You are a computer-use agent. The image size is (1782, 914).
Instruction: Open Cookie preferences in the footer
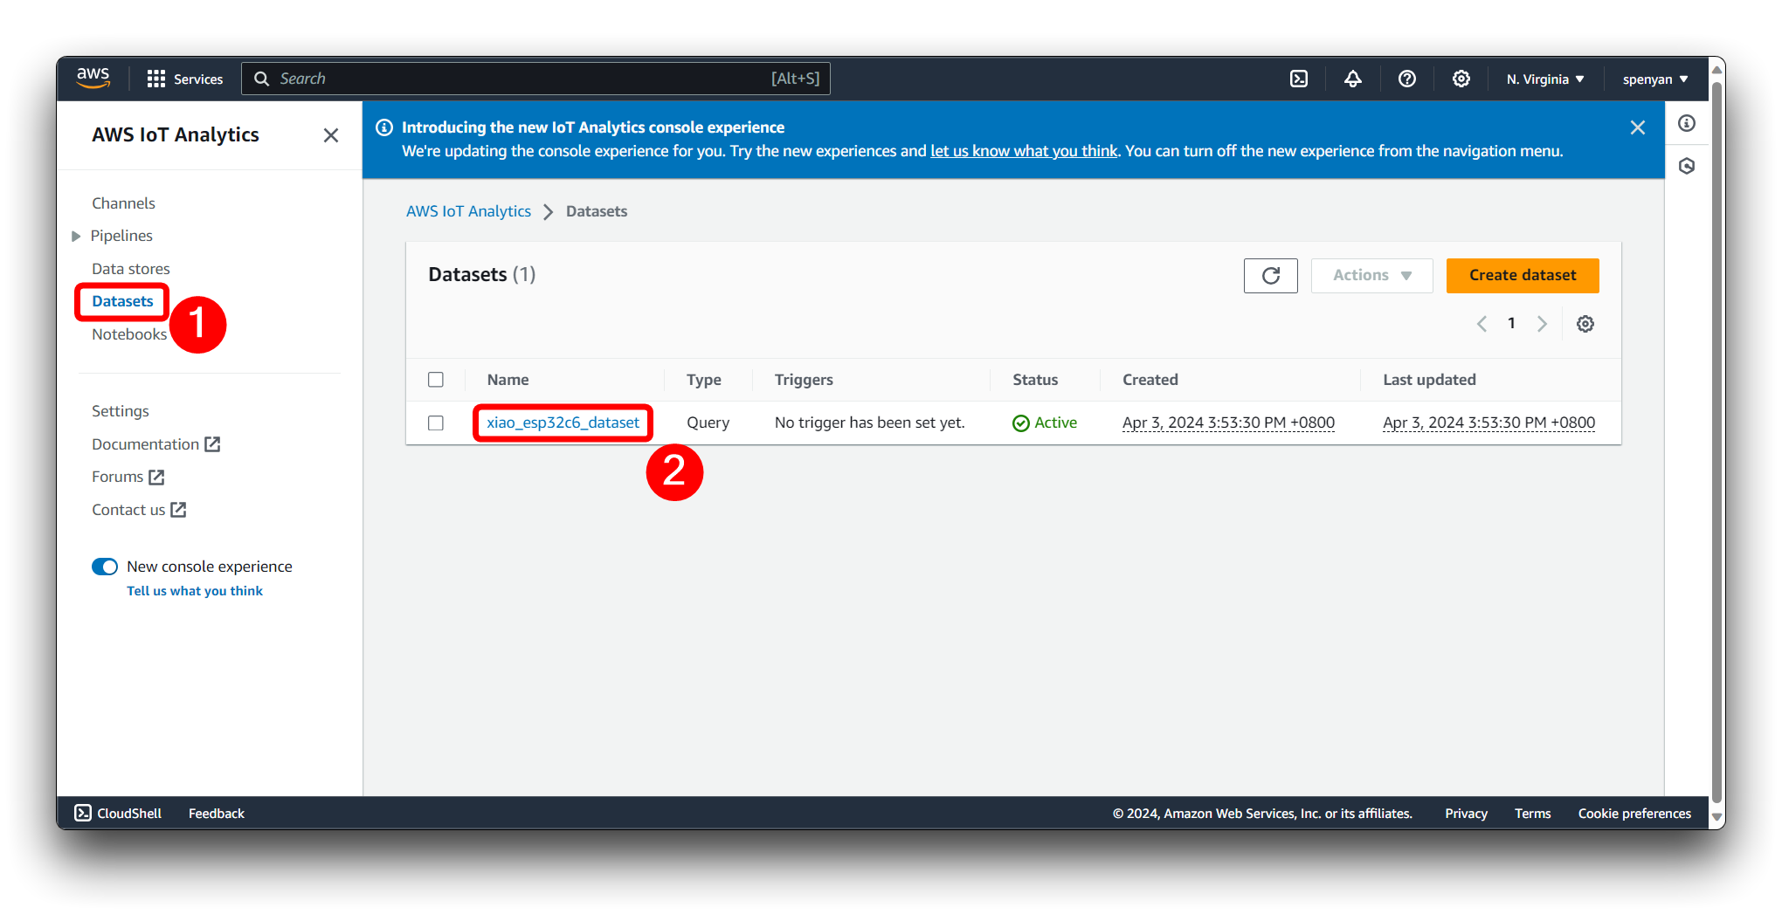pyautogui.click(x=1634, y=814)
